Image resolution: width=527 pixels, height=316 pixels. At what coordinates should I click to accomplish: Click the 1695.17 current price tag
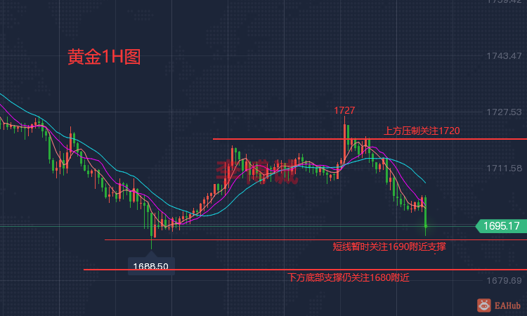(x=501, y=226)
